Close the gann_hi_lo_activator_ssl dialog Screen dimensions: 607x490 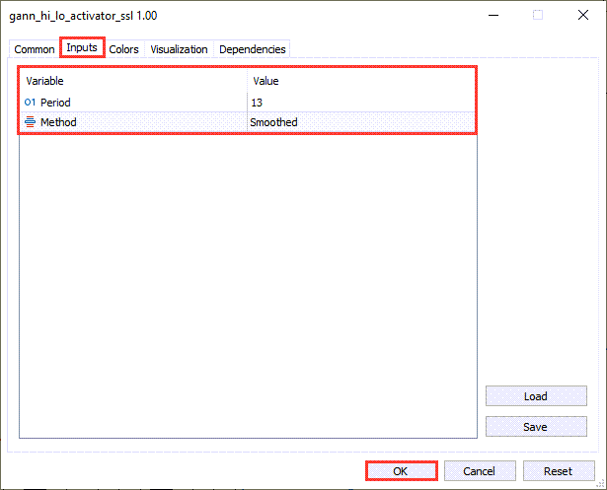point(583,15)
